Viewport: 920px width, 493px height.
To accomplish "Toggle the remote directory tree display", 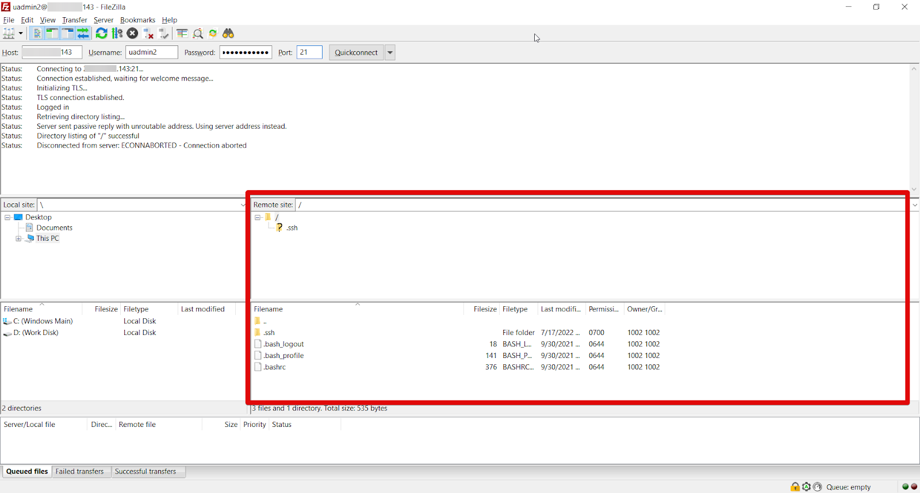I will click(x=67, y=33).
